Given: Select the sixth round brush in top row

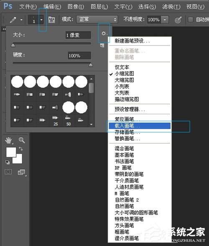Looking at the screenshot, I should pyautogui.click(x=81, y=82).
